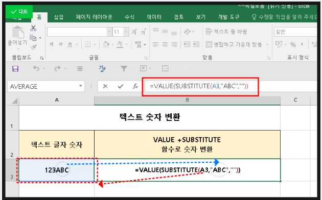The image size is (322, 200).
Task: Click the Filter funnel icon
Action: click(124, 69)
